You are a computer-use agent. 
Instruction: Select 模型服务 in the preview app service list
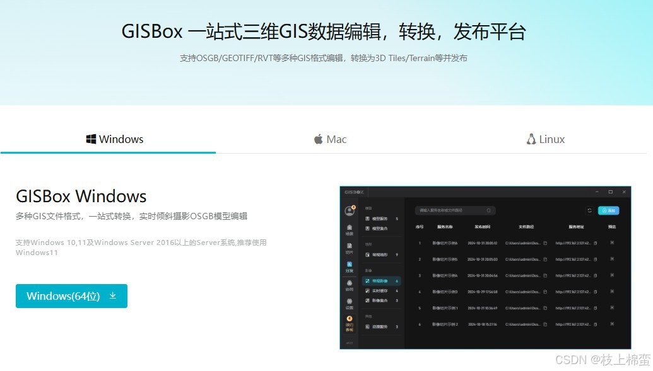click(x=382, y=219)
